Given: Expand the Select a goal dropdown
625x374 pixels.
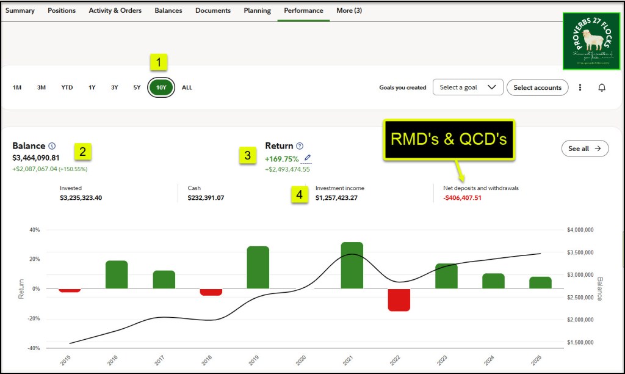Looking at the screenshot, I should click(x=467, y=87).
